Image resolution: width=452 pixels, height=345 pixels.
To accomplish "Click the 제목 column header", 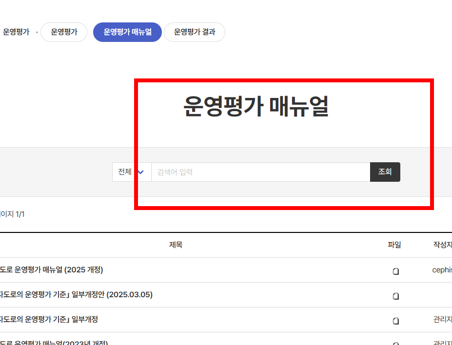I will (177, 245).
